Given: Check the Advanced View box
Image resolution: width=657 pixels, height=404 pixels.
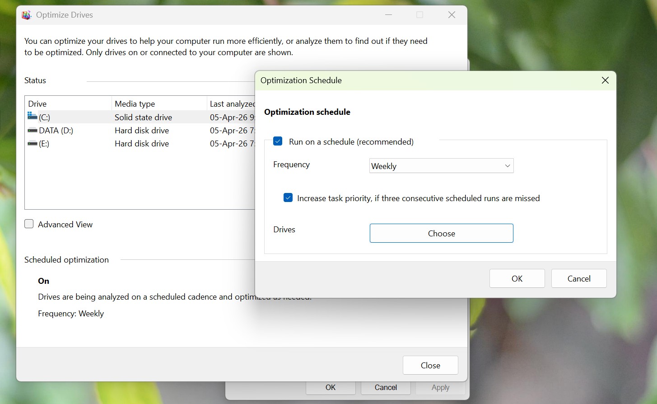Looking at the screenshot, I should (x=28, y=224).
